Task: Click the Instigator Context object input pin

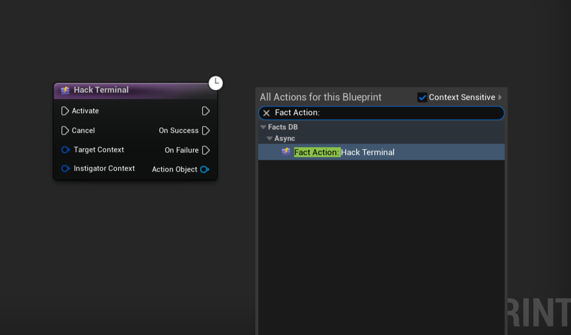Action: click(x=65, y=168)
